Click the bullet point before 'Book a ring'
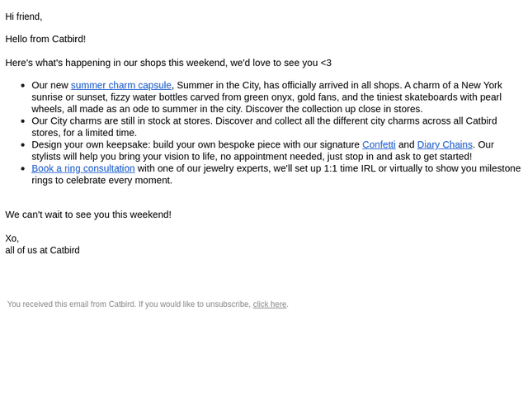This screenshot has width=528, height=396. [x=23, y=168]
